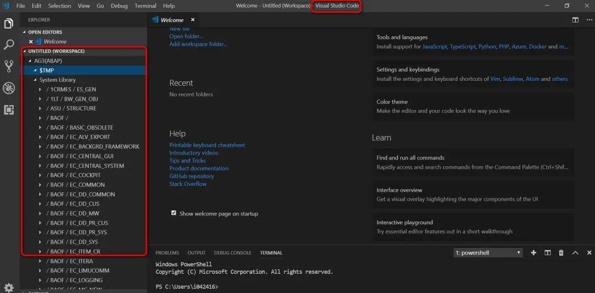
Task: Collapse the System Library folder
Action: point(35,80)
